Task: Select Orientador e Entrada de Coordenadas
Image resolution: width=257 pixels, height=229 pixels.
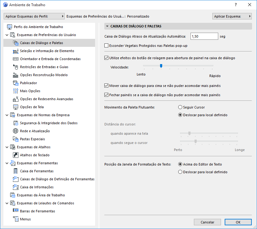Action: 50,59
